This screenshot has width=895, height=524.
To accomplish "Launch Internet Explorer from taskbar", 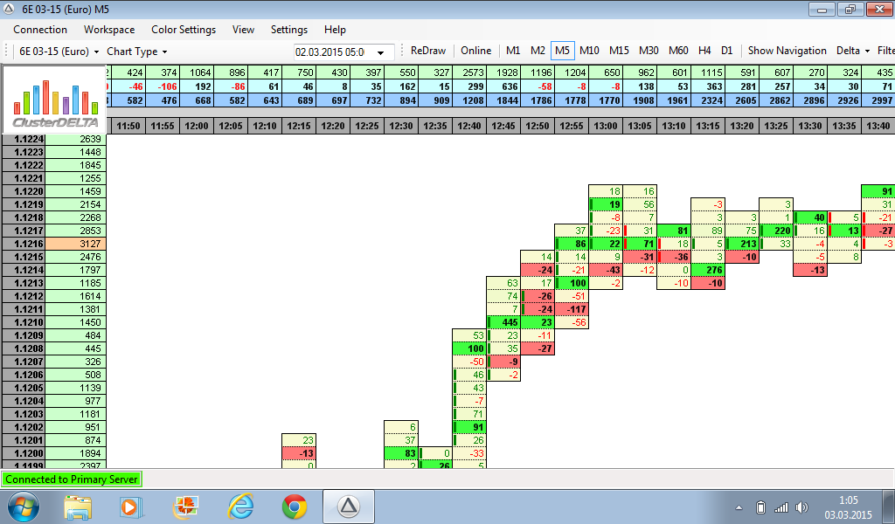I will click(241, 507).
